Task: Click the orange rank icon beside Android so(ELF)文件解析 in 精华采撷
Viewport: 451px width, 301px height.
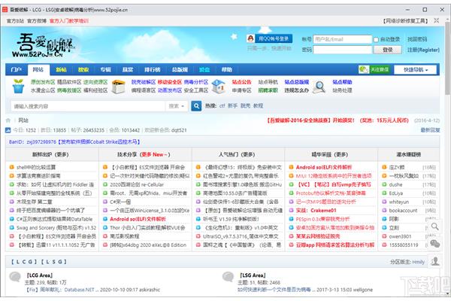Action: click(291, 167)
